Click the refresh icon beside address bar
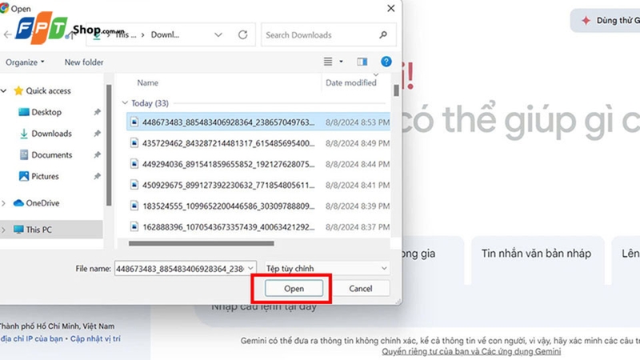This screenshot has width=640, height=360. click(243, 35)
